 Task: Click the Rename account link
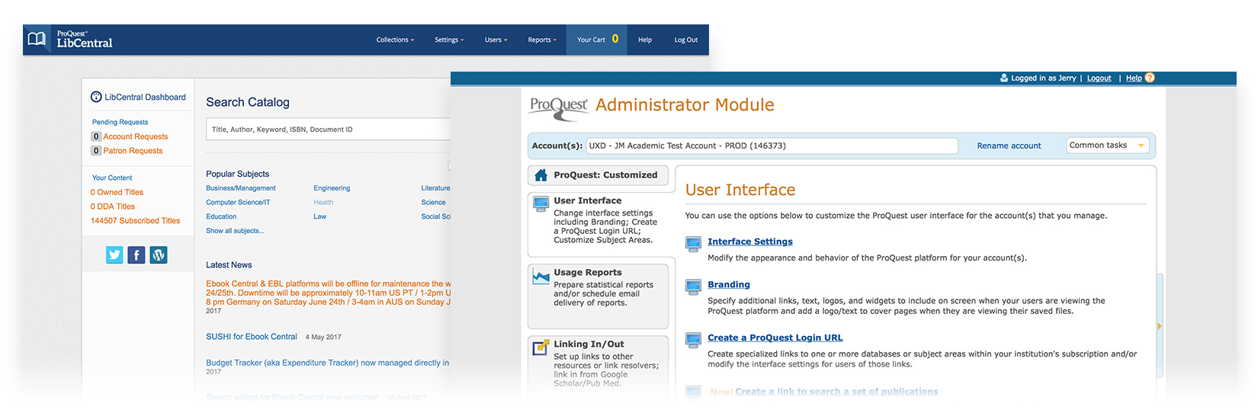coord(1009,146)
